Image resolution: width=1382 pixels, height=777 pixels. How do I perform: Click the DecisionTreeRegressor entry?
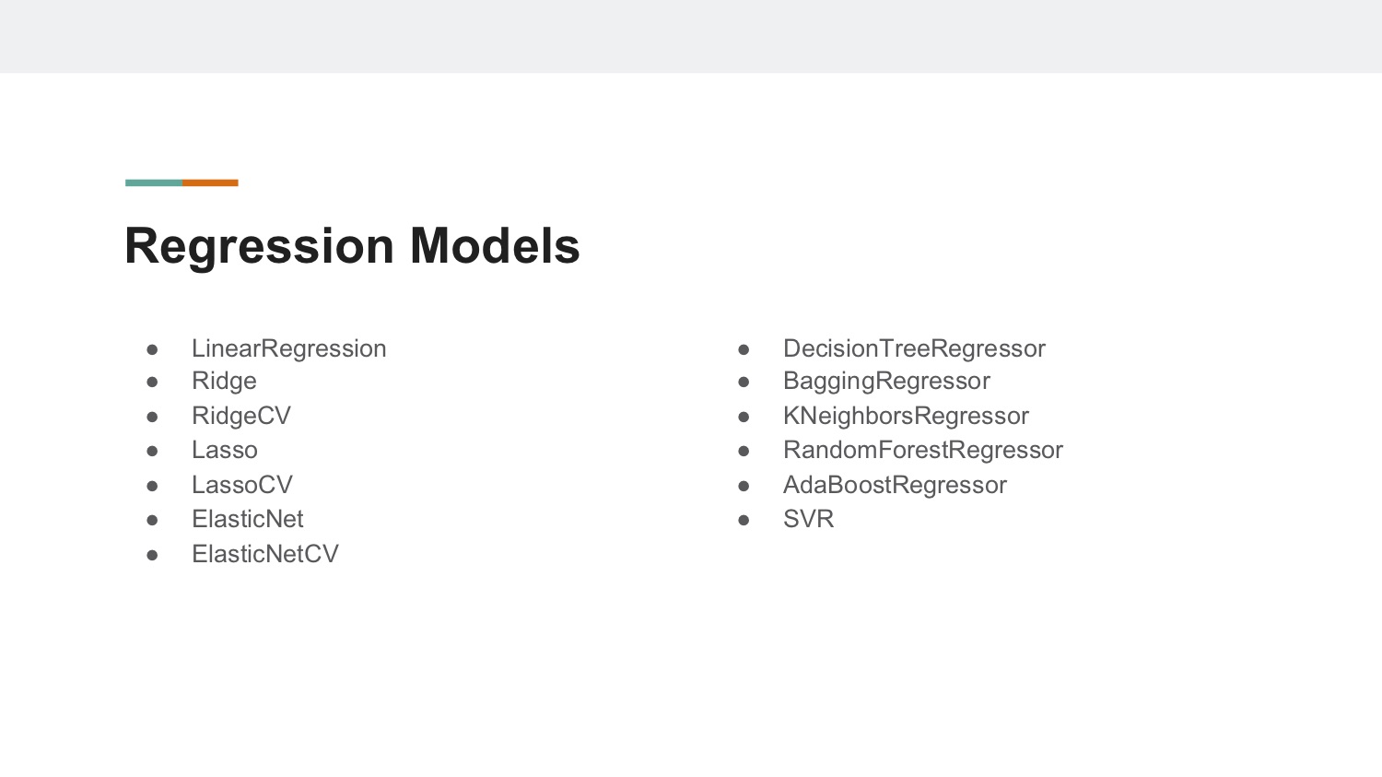914,348
